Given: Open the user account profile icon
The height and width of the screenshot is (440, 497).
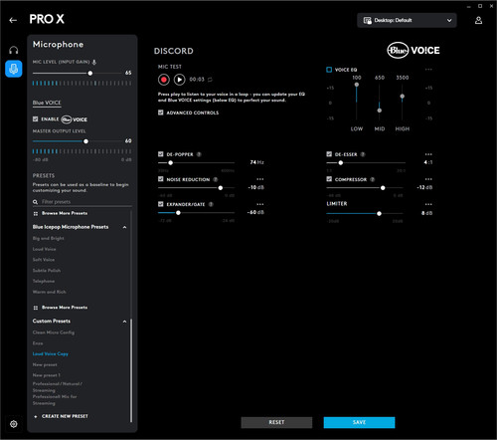Looking at the screenshot, I should tap(478, 20).
